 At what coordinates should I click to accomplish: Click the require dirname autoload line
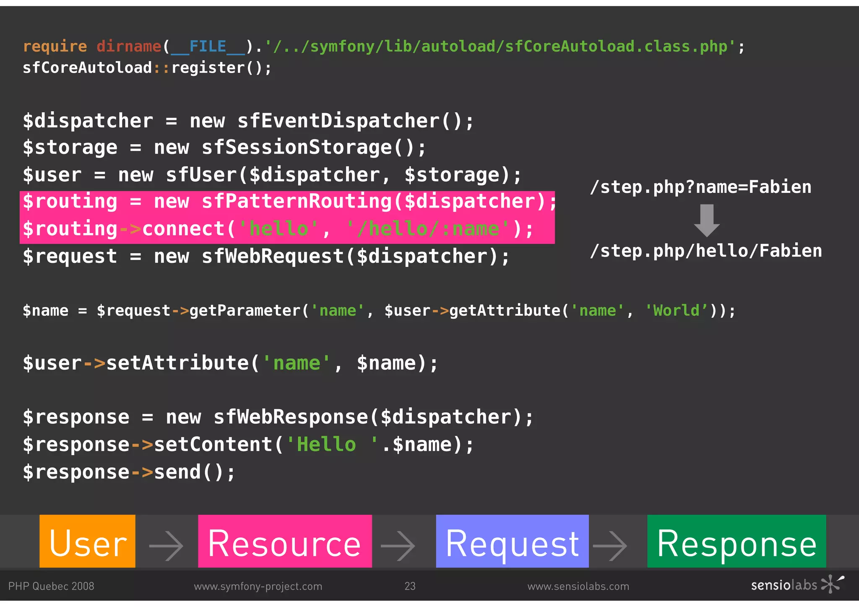(383, 46)
